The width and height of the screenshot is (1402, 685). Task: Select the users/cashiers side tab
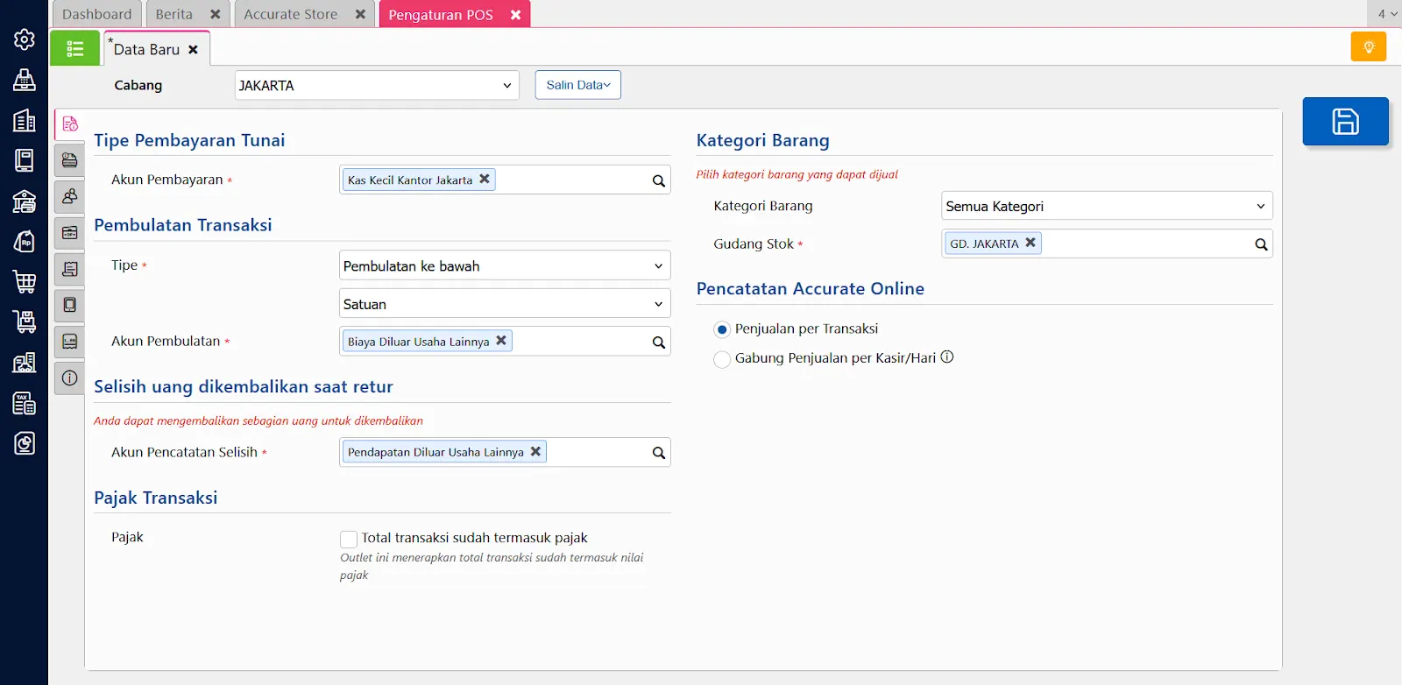tap(70, 196)
